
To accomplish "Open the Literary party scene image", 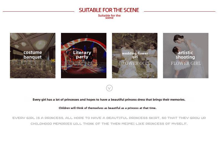I will click(84, 56).
